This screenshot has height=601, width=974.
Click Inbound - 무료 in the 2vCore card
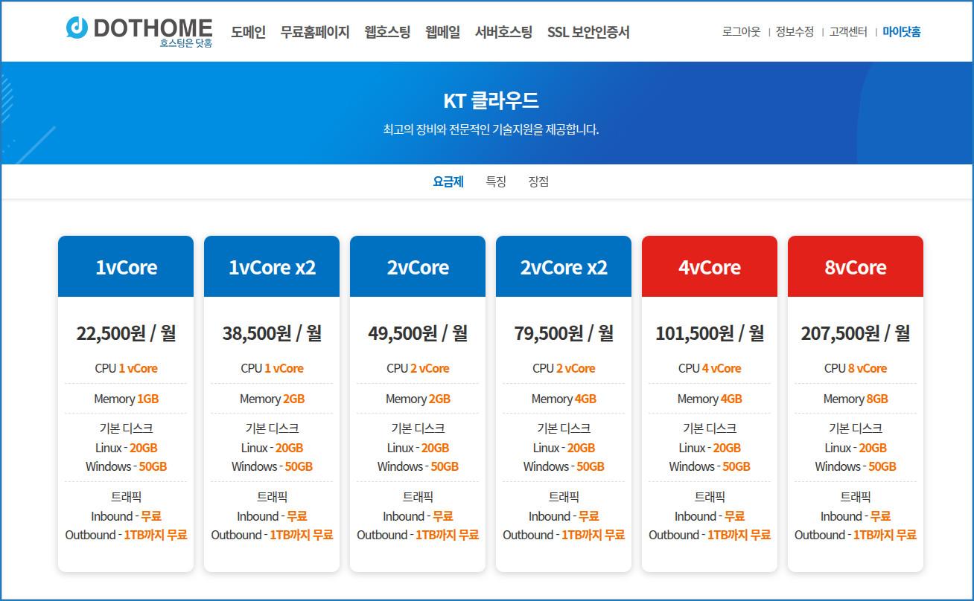point(418,516)
